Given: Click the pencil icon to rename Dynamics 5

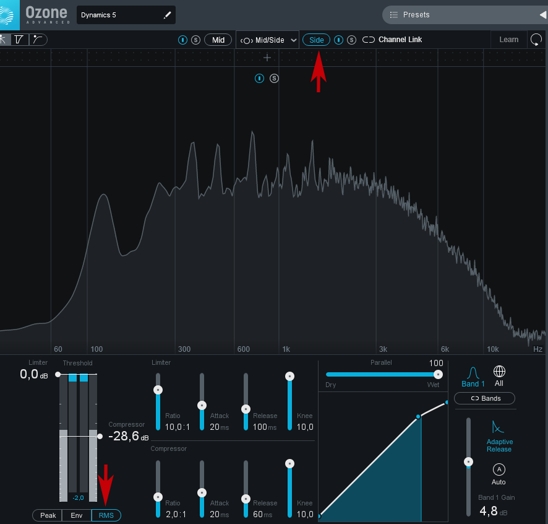Looking at the screenshot, I should (168, 15).
